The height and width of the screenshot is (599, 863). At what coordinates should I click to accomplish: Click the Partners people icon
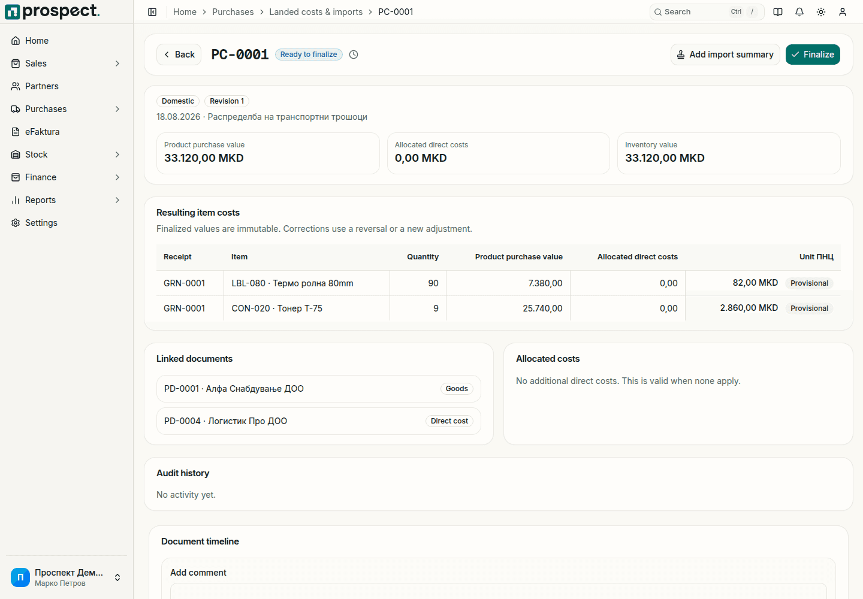pos(16,86)
